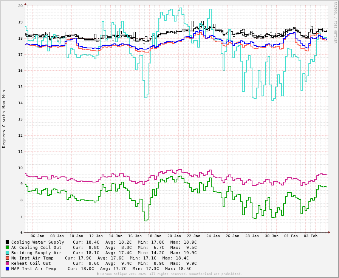Click the green AC Cooling Coil Out swatch
339x278 pixels.
[7, 247]
